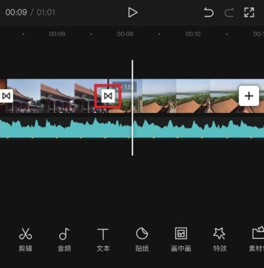The width and height of the screenshot is (264, 268).
Task: Undo the last edit
Action: coord(209,12)
